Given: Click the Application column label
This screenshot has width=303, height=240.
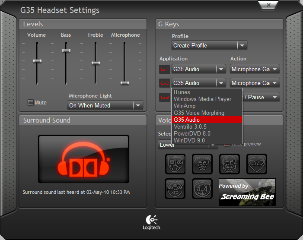Looking at the screenshot, I should (173, 59).
